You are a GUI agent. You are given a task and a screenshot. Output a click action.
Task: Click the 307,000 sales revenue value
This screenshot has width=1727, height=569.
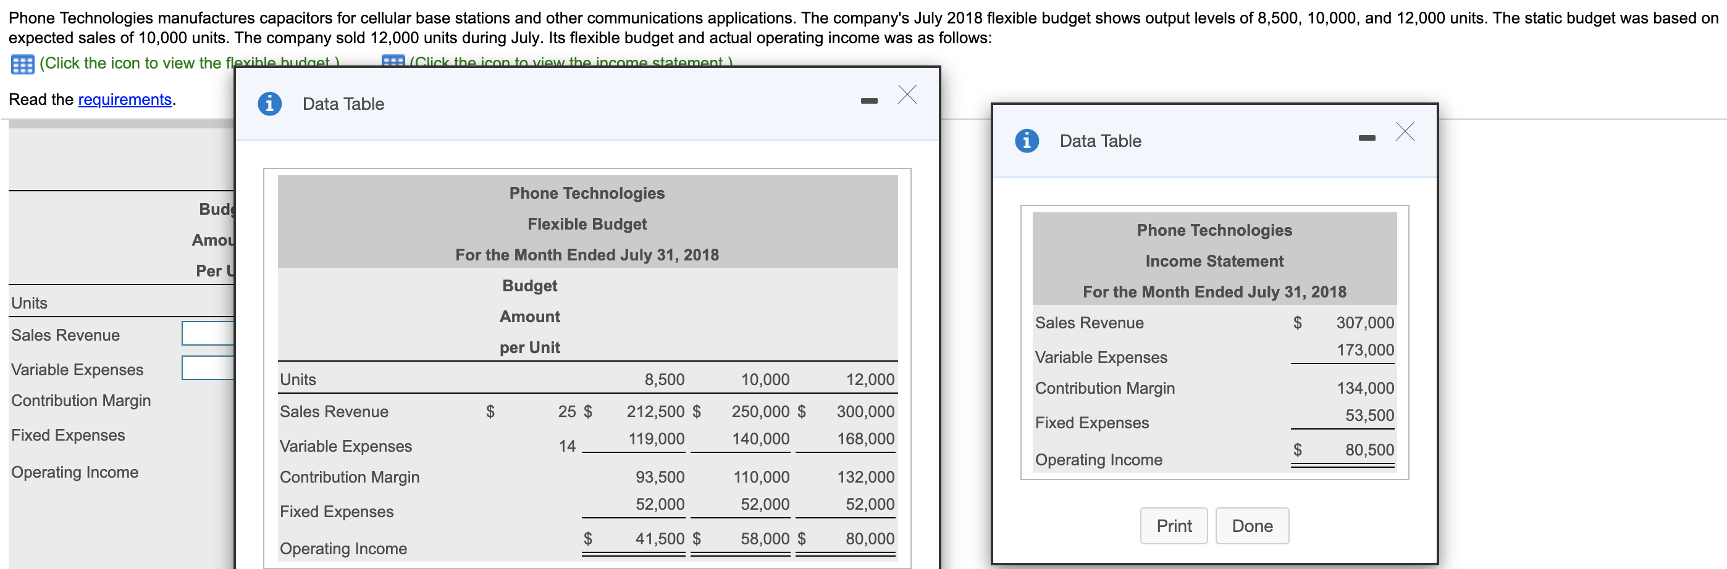[1365, 322]
